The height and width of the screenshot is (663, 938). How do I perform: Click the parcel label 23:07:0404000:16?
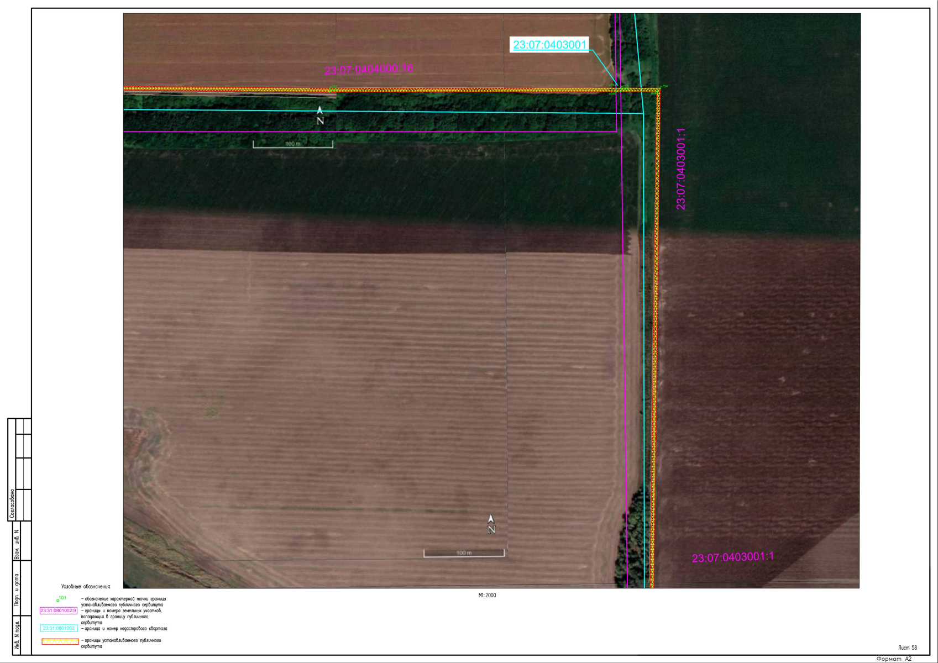pyautogui.click(x=369, y=70)
